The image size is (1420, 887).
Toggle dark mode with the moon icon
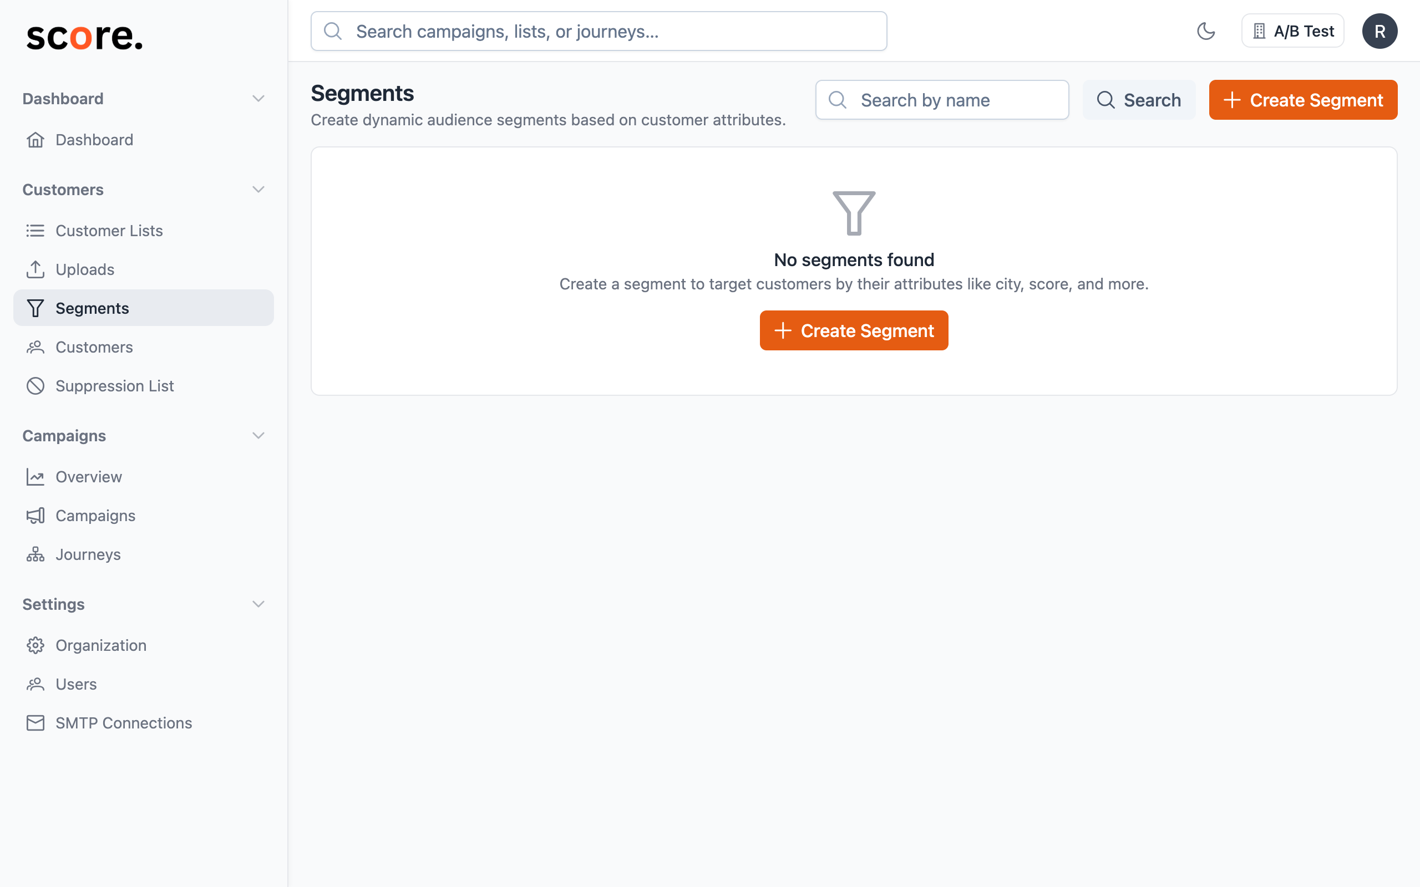[1205, 31]
